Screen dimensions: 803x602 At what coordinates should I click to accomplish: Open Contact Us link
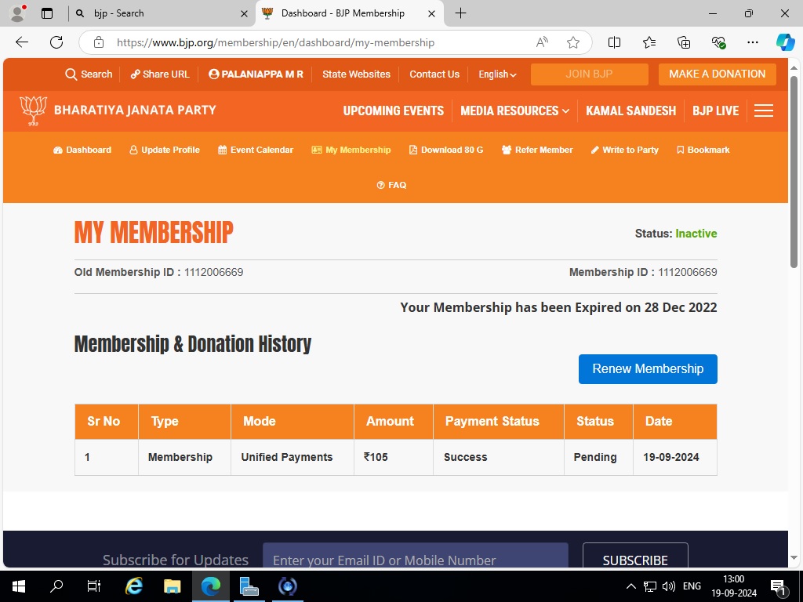point(434,74)
